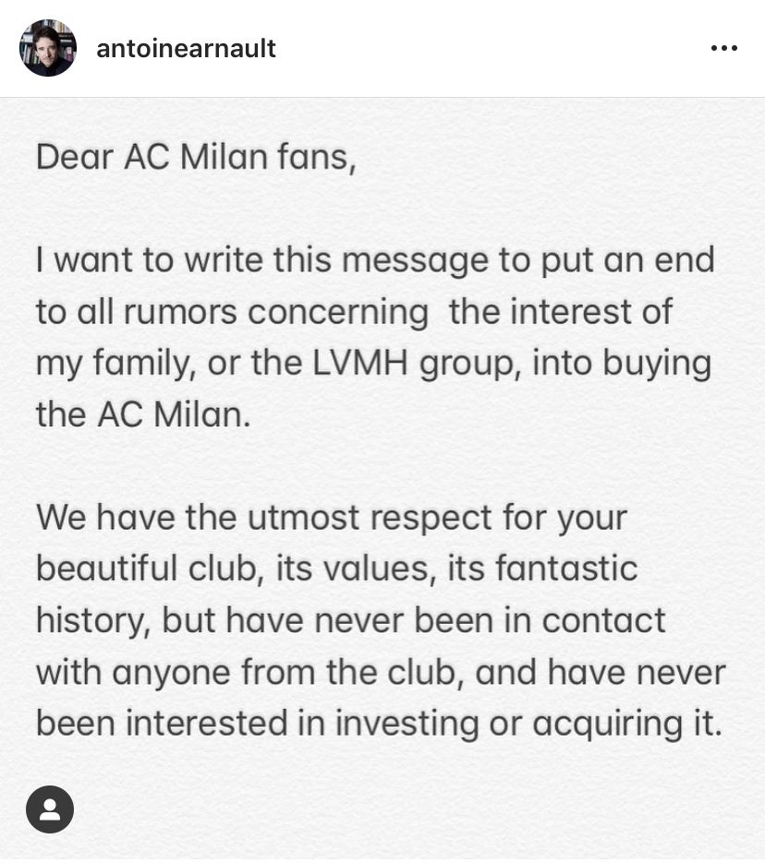Viewport: 765px width, 863px height.
Task: Click the words "investing or acquiring it."
Action: (x=527, y=724)
